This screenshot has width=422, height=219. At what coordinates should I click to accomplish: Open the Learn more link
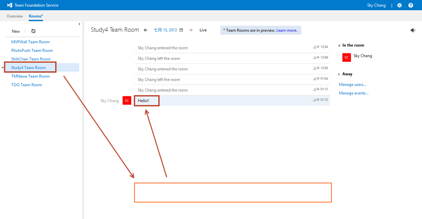click(286, 30)
